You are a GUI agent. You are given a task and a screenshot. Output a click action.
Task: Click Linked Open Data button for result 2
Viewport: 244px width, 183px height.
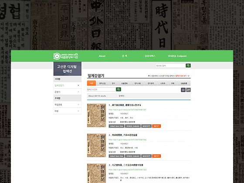point(117,156)
